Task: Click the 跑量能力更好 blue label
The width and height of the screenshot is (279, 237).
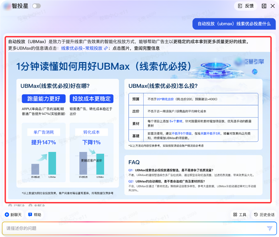Action: tap(44, 98)
